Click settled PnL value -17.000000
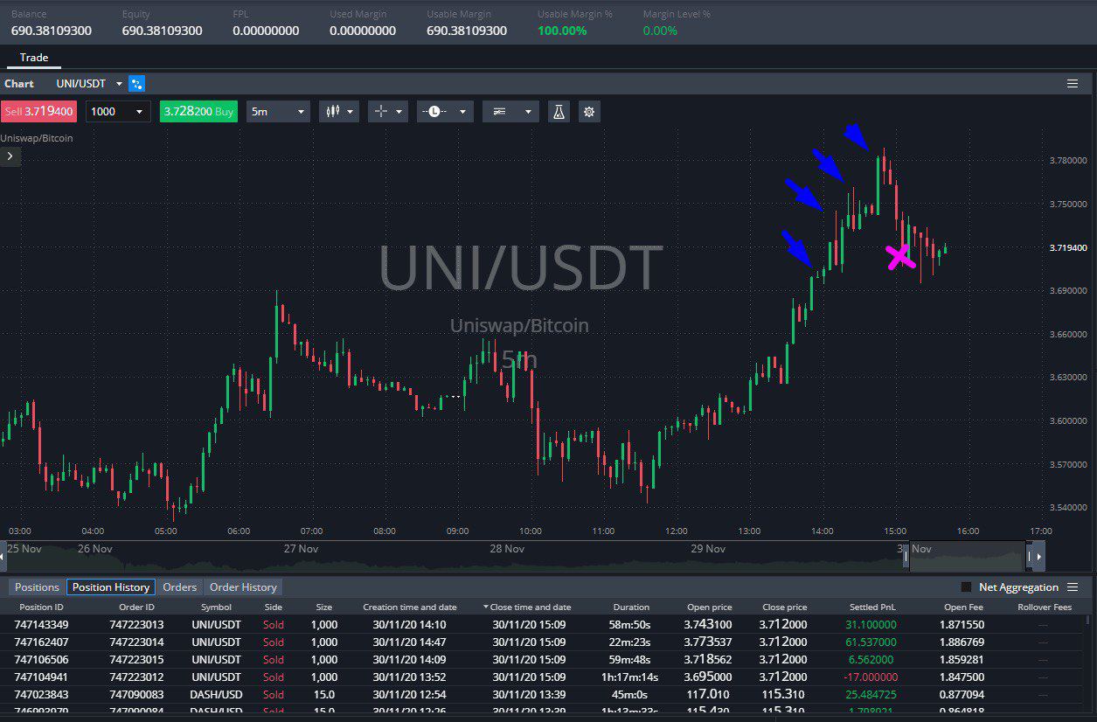 point(869,677)
